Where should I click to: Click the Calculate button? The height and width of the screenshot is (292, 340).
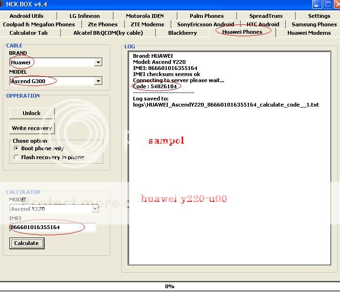pyautogui.click(x=27, y=243)
